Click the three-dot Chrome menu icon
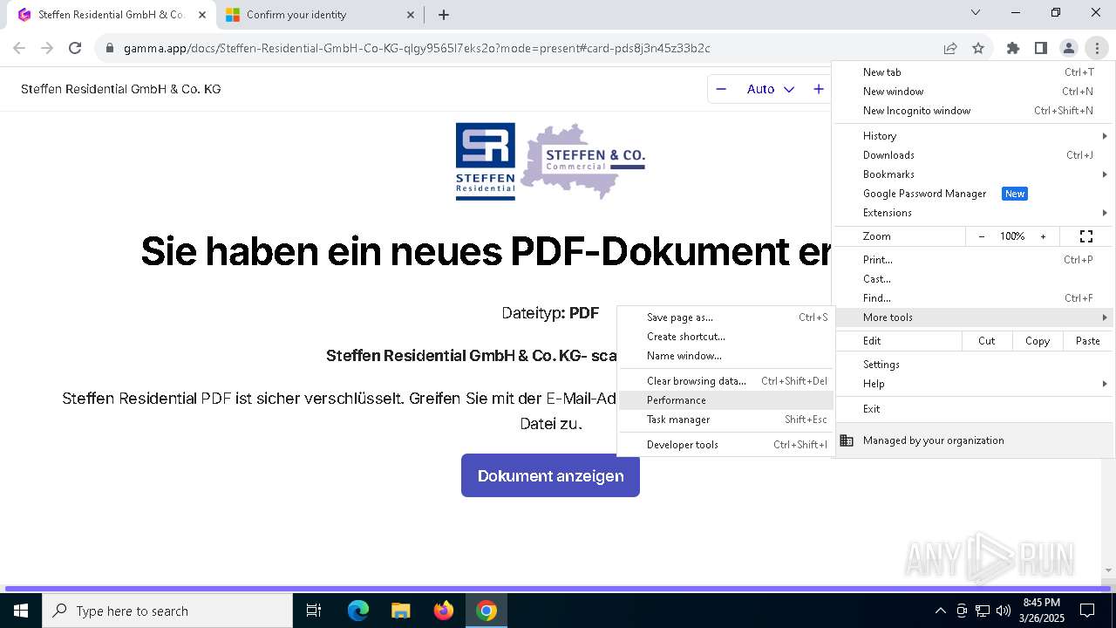The height and width of the screenshot is (628, 1116). [x=1097, y=49]
